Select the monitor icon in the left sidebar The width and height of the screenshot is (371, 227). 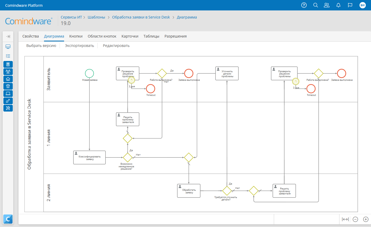click(8, 47)
